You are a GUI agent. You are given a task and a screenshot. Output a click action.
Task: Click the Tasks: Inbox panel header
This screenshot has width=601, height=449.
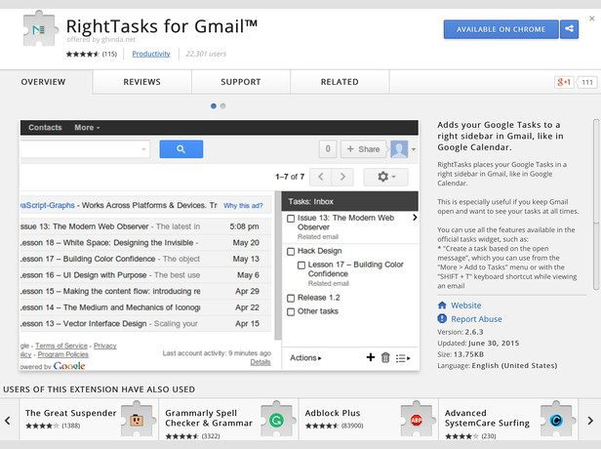[350, 201]
